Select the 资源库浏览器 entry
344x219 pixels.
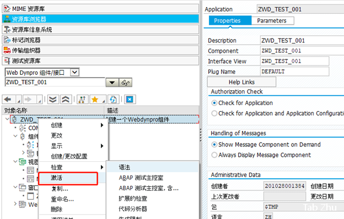[100, 19]
